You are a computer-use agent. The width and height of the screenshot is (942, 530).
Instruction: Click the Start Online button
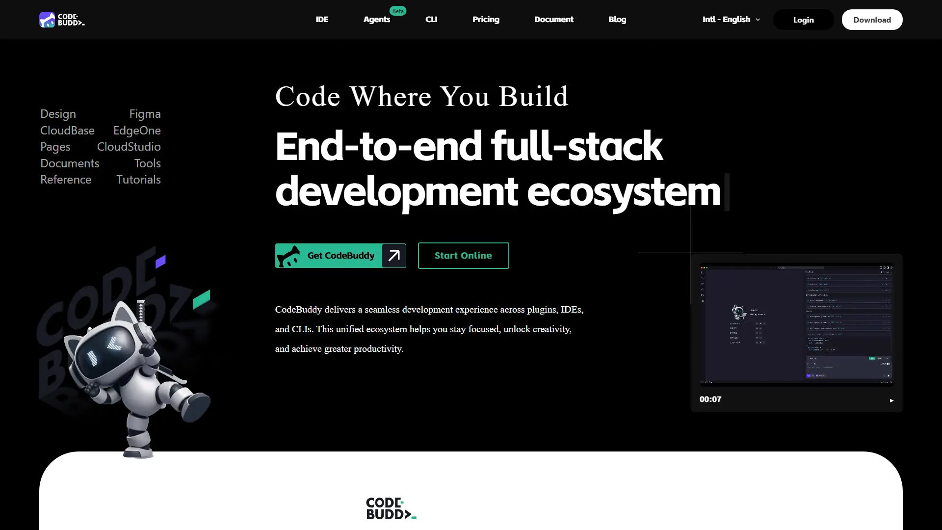pyautogui.click(x=463, y=256)
